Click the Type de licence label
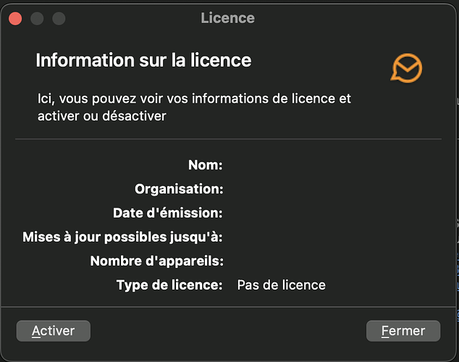 point(169,285)
